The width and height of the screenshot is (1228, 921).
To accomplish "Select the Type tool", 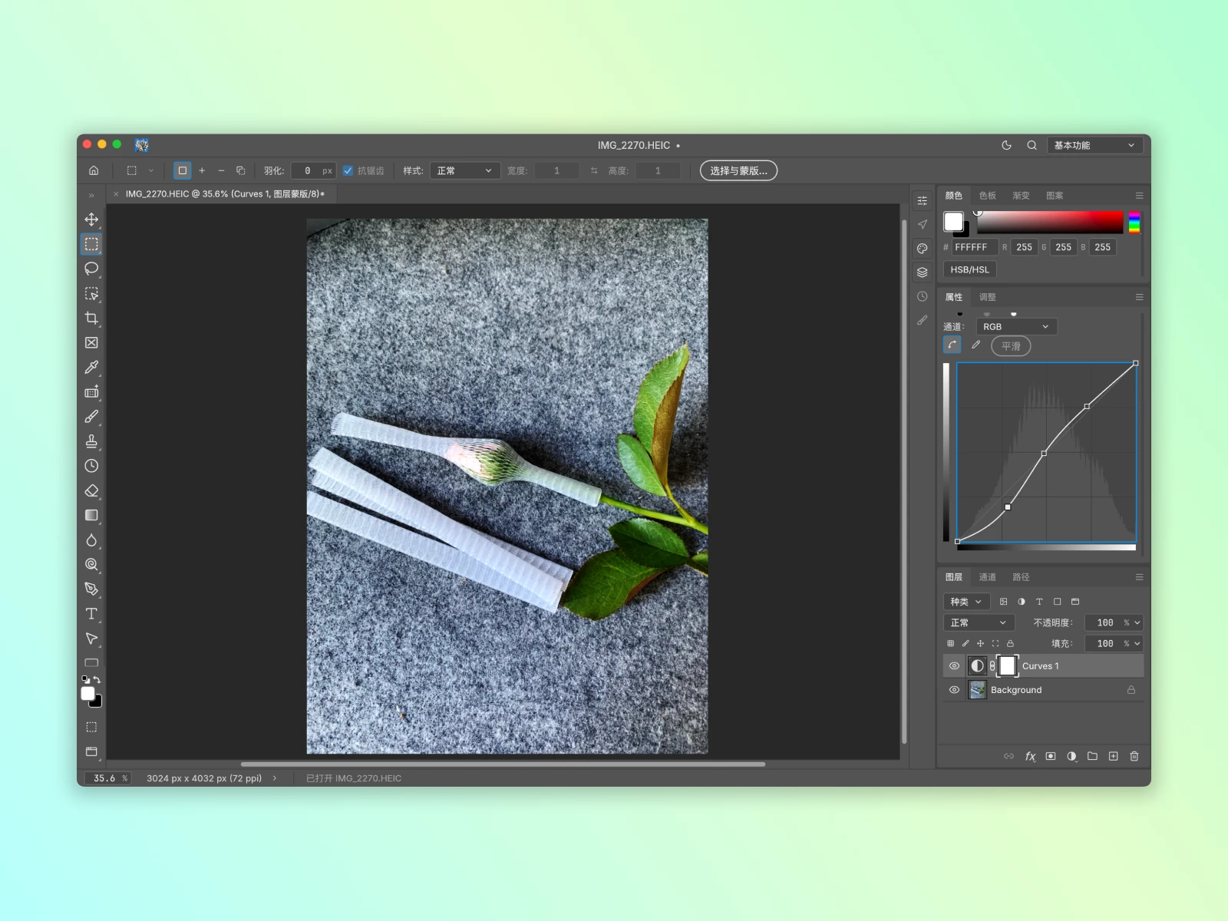I will (x=91, y=614).
